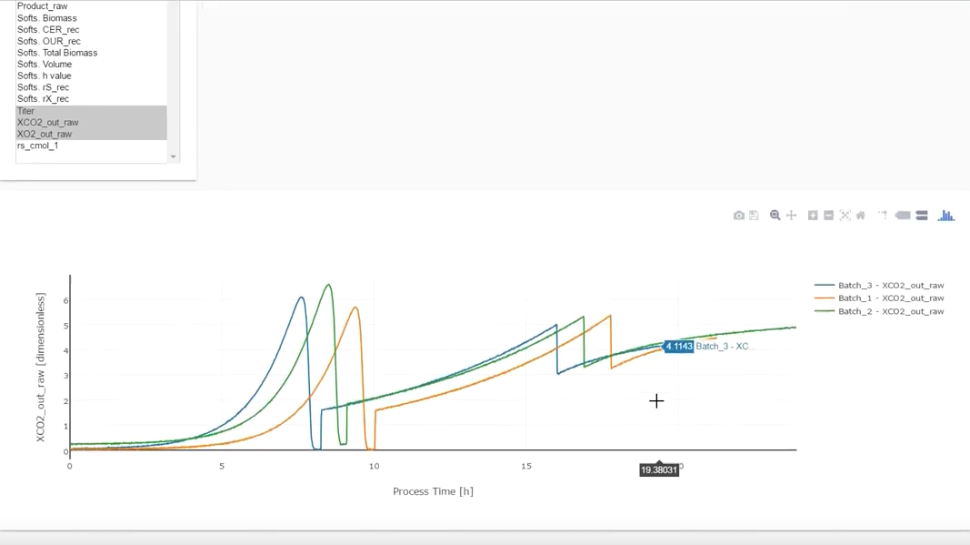970x545 pixels.
Task: Click the Plotly logo bar-chart icon
Action: pos(946,216)
